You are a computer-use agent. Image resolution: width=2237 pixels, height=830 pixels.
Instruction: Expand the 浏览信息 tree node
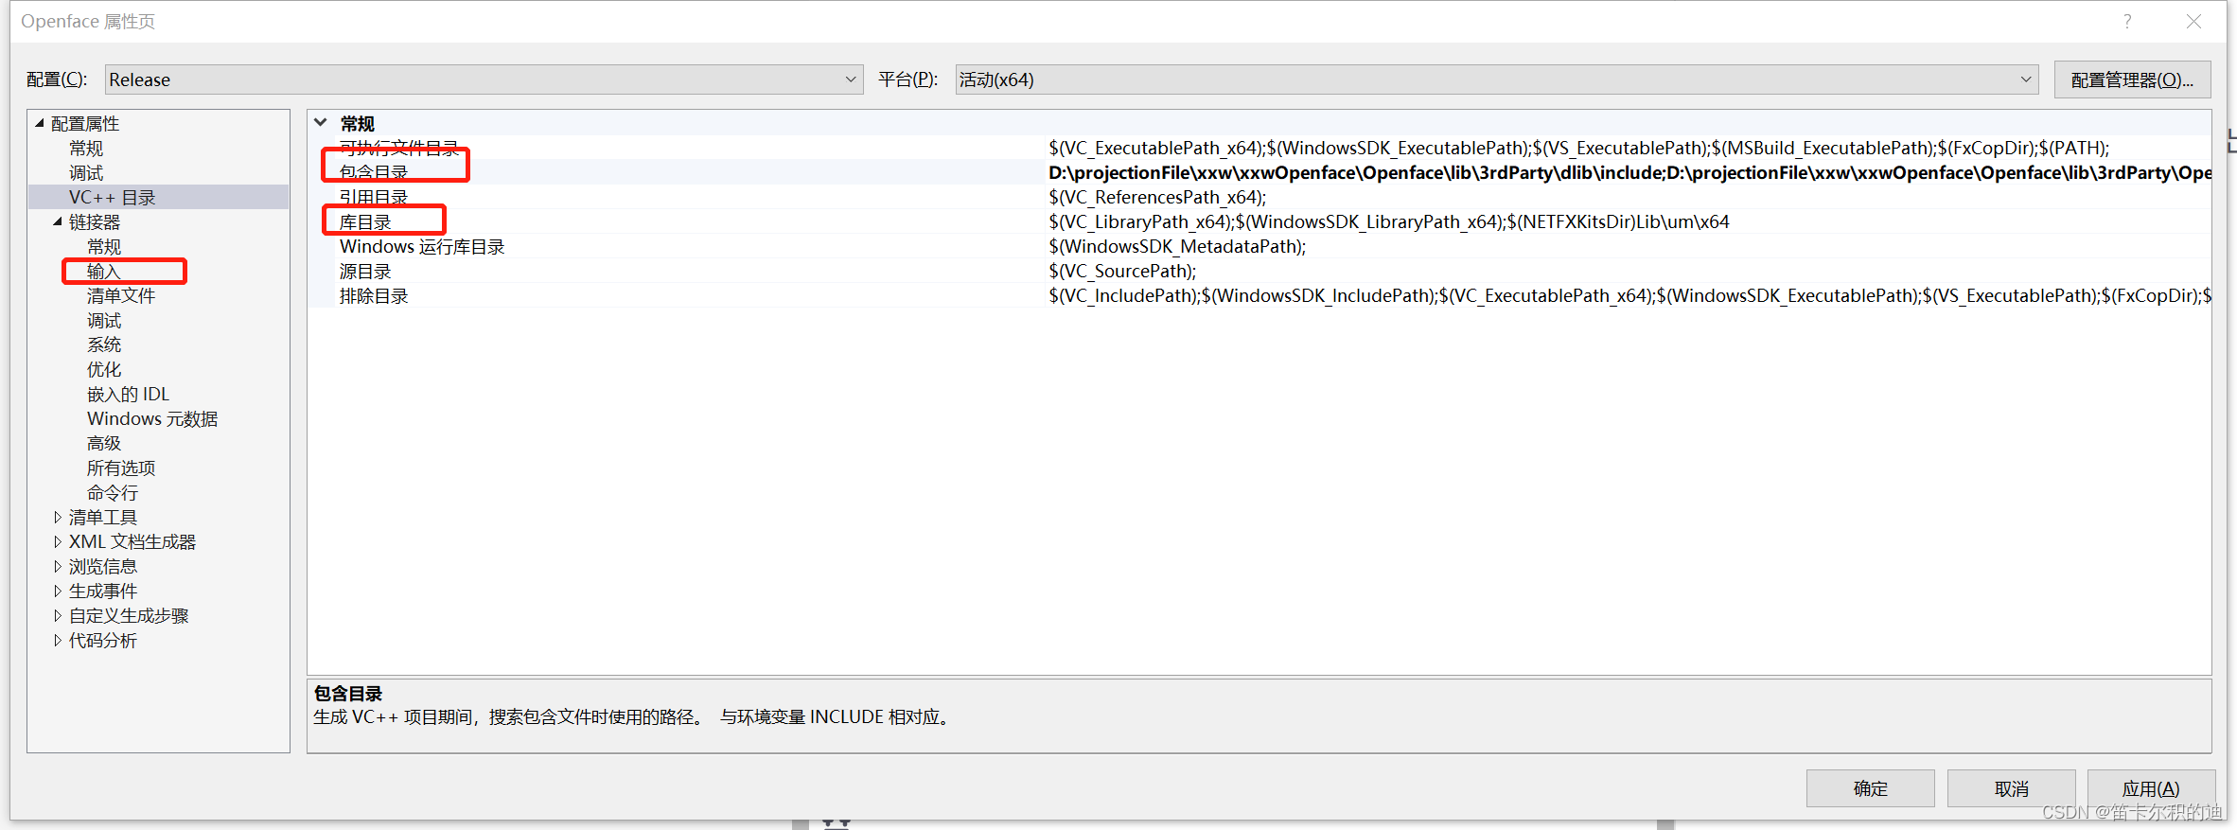(x=58, y=566)
